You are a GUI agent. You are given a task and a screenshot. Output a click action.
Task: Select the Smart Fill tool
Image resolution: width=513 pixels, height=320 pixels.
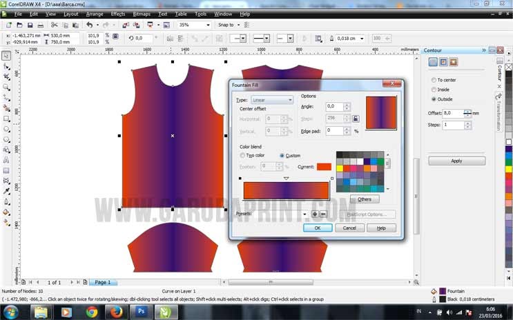pos(6,108)
